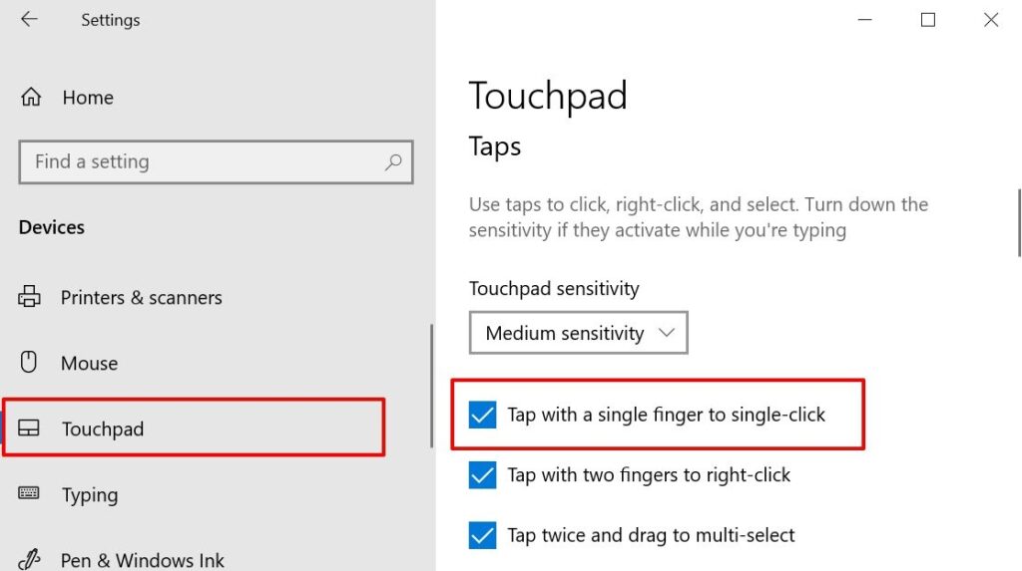Go to Printers & scanners settings

click(x=141, y=298)
